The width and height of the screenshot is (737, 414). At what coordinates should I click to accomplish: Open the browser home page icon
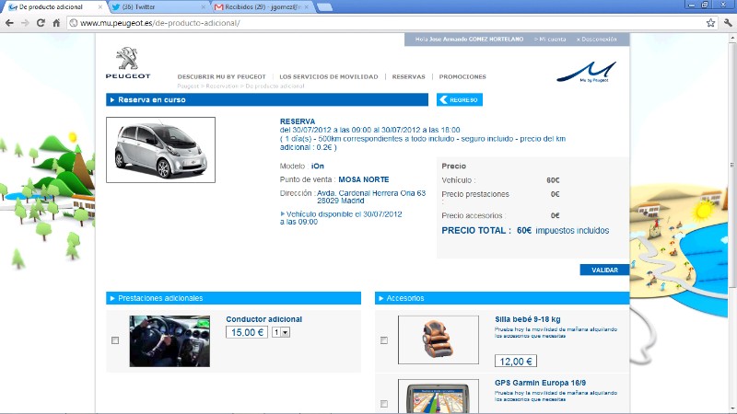pos(56,22)
